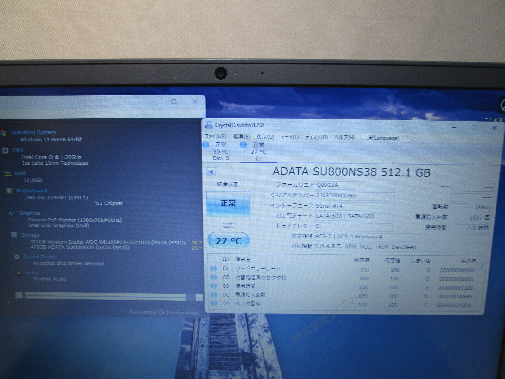Click the rotation rate field showing (SSD)
Image resolution: width=505 pixels, height=379 pixels.
point(471,208)
